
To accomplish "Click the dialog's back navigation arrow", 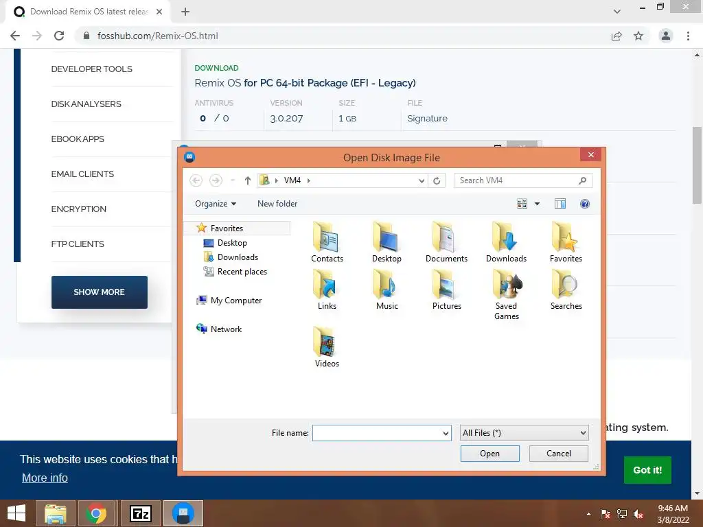I will click(196, 180).
